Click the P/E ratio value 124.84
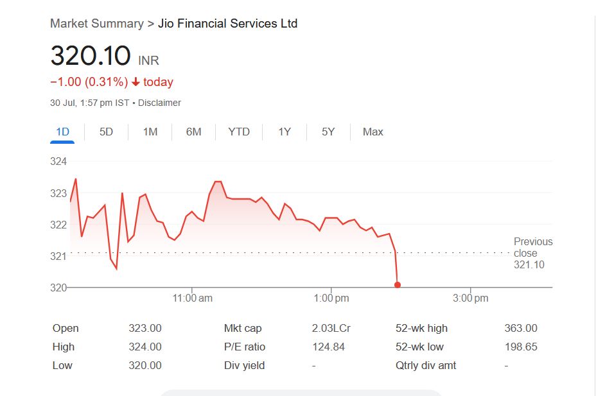 click(x=328, y=347)
